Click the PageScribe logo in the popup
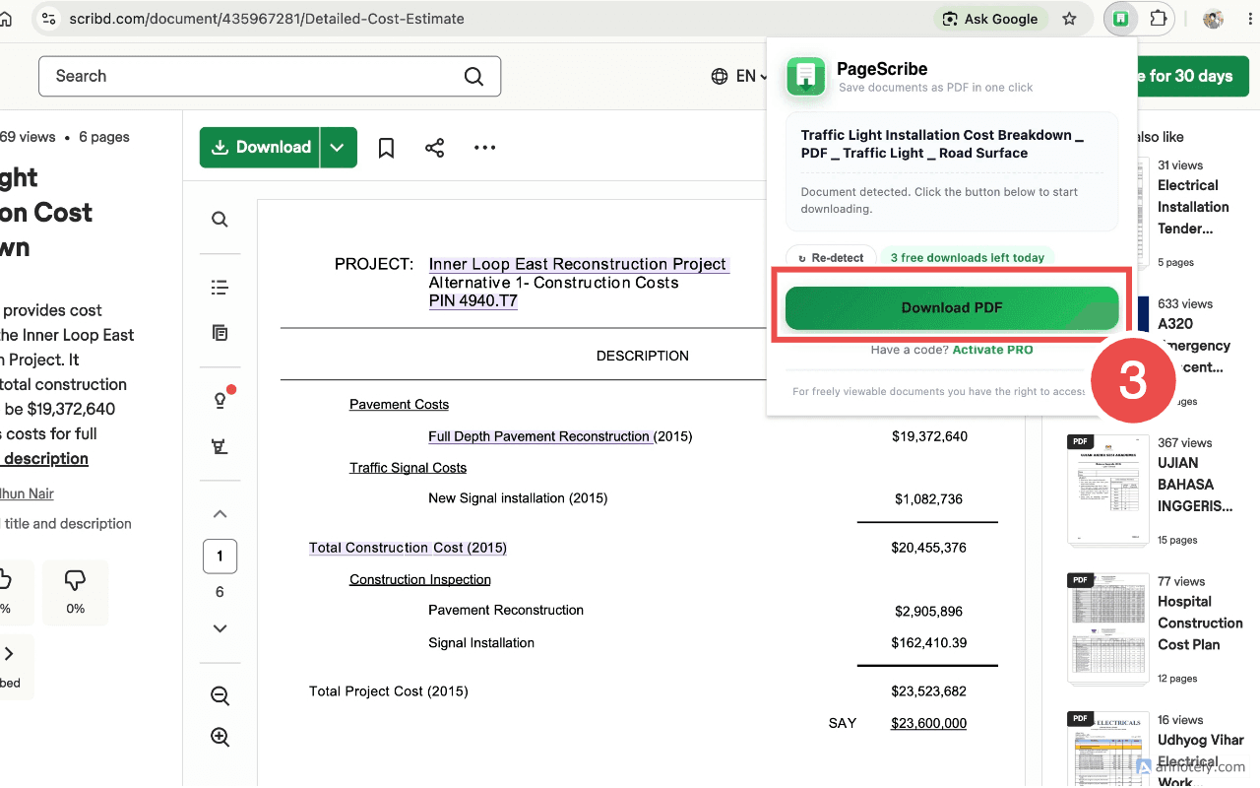Screen dimensions: 1260x788 point(806,77)
